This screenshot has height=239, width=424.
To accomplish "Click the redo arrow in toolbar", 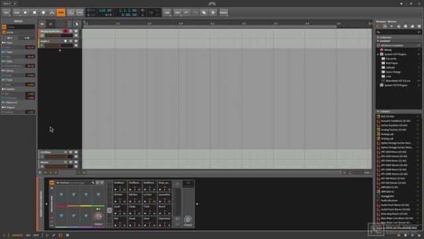I will (x=195, y=13).
